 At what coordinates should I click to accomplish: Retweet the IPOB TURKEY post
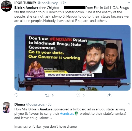[x=47, y=95]
